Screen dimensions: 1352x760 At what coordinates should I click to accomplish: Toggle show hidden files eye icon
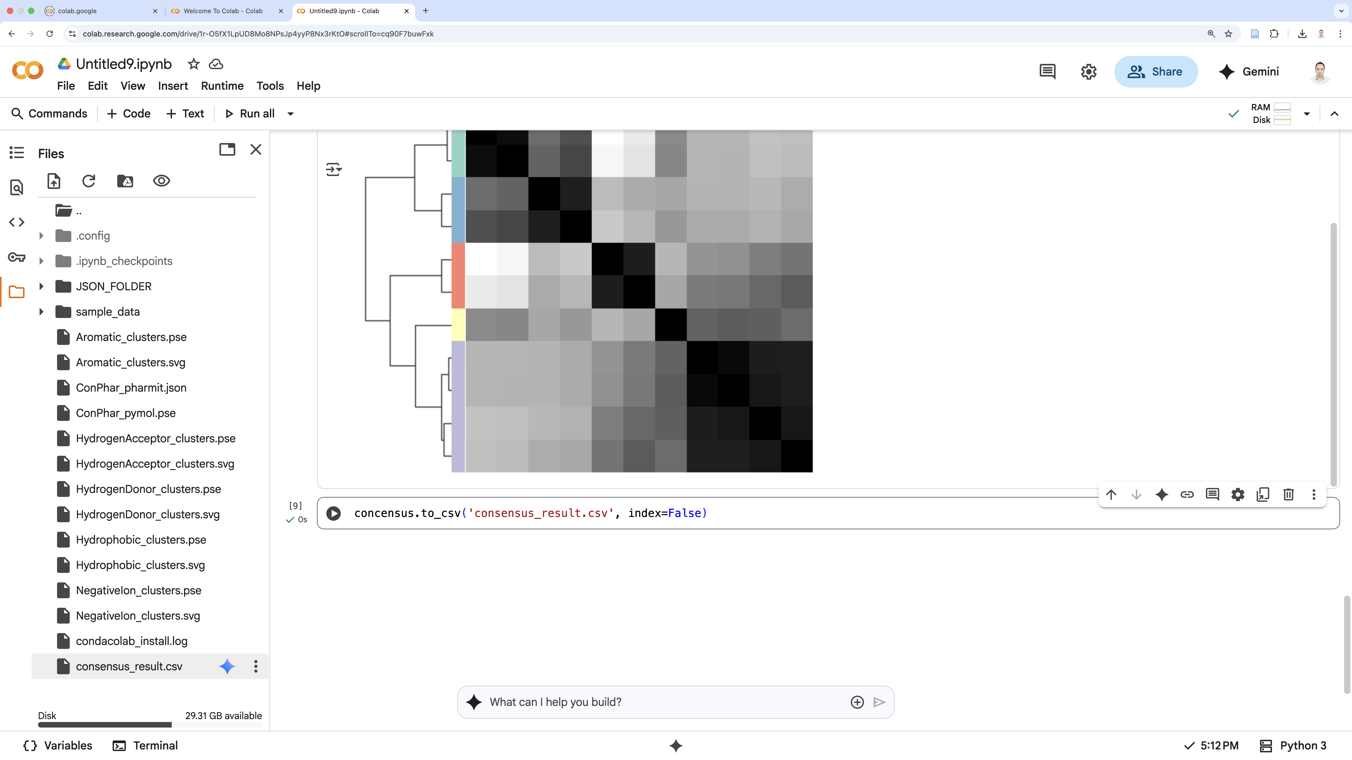161,181
